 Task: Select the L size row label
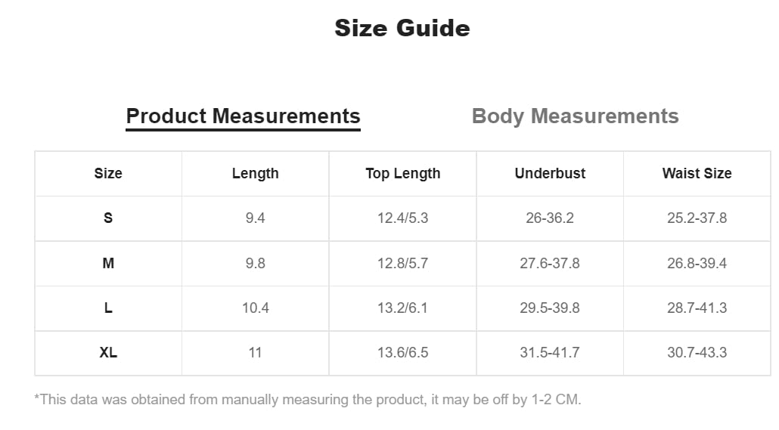click(x=108, y=308)
